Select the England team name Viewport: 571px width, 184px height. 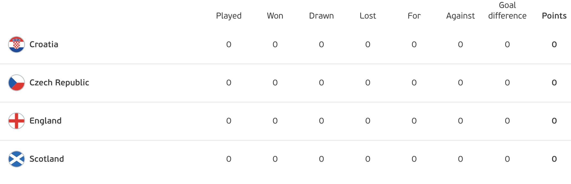(x=46, y=121)
